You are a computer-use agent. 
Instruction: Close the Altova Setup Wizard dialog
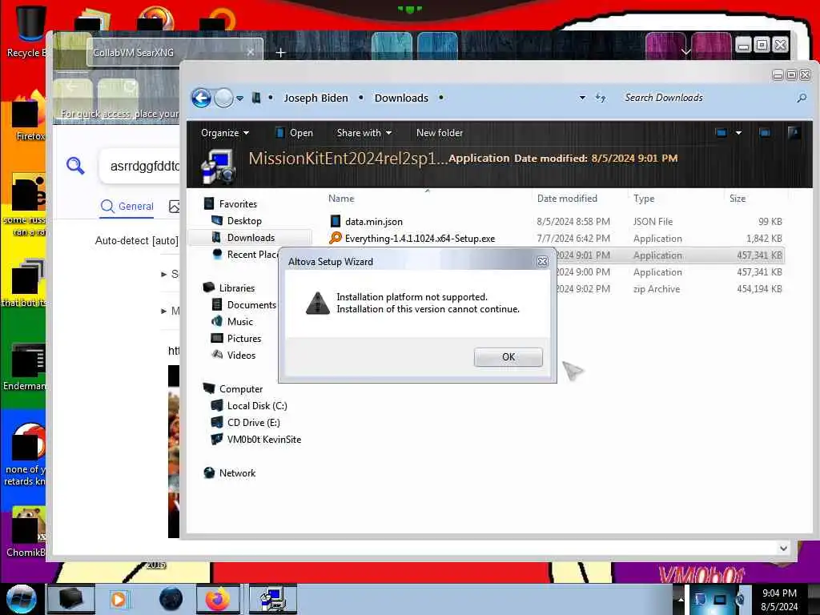542,262
